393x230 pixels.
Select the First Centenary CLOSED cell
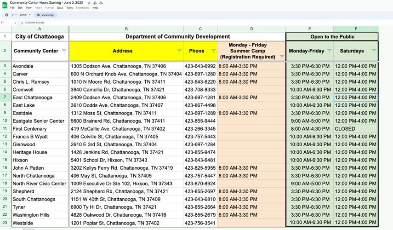pyautogui.click(x=355, y=129)
